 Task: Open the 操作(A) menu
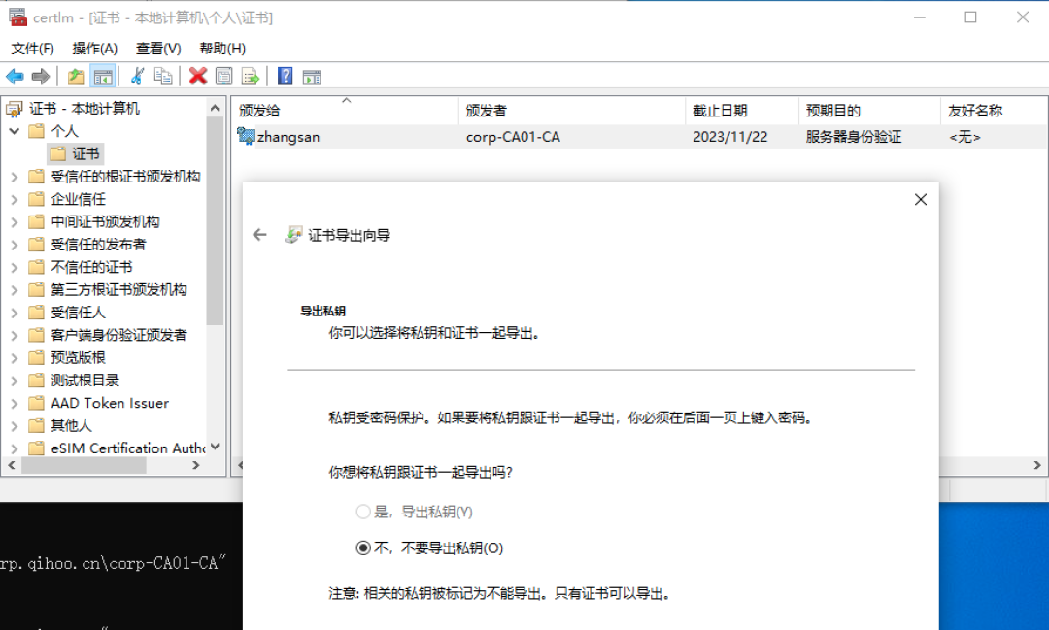pos(95,49)
